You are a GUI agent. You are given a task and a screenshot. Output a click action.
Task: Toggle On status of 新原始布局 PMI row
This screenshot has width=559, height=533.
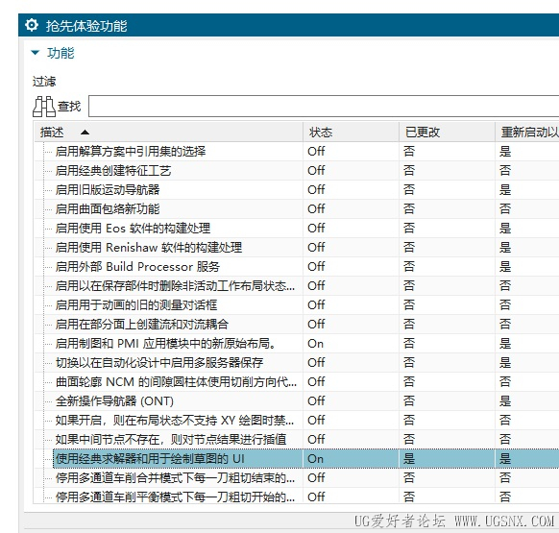click(x=315, y=344)
